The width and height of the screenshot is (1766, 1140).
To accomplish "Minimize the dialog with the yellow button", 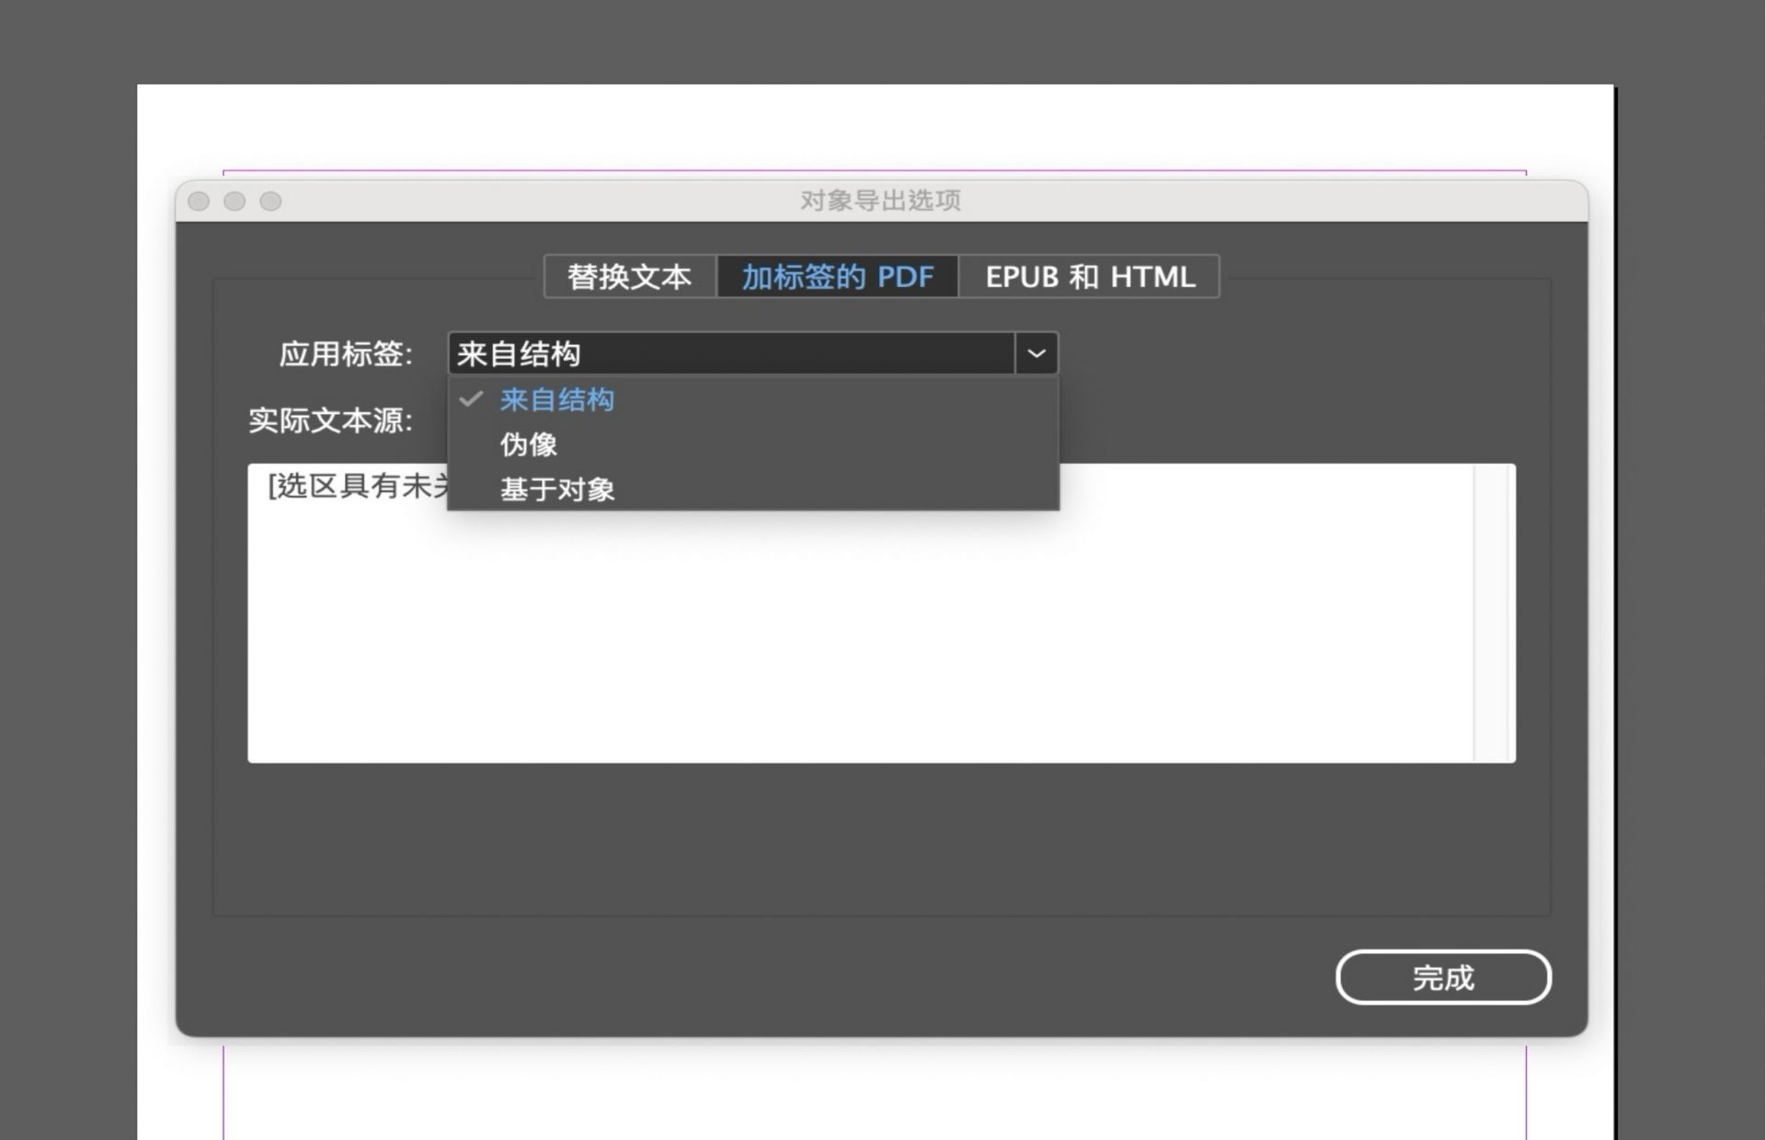I will click(235, 202).
